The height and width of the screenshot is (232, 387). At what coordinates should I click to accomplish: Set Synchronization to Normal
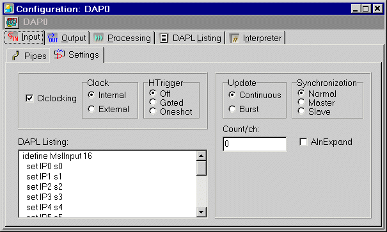[301, 93]
